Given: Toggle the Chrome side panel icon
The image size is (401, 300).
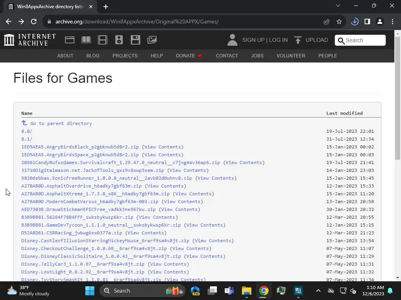Looking at the screenshot, I should (367, 22).
